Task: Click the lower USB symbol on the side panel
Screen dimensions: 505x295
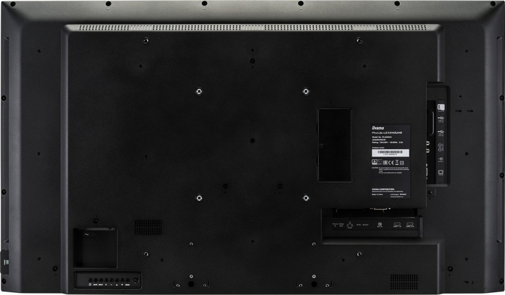Action: (441, 131)
